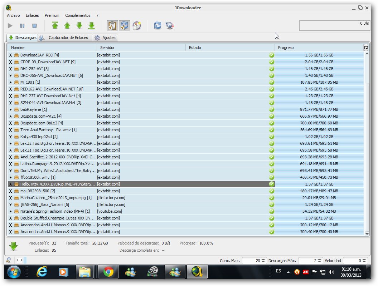Show hidden tray icons
The height and width of the screenshot is (286, 378).
(x=288, y=272)
